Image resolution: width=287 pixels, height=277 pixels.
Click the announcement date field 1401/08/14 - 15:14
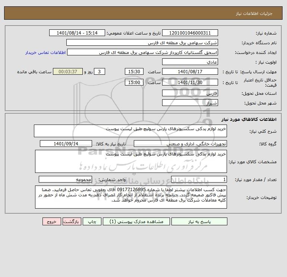pos(77,33)
